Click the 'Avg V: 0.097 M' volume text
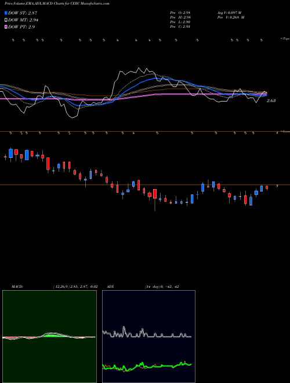 point(229,13)
